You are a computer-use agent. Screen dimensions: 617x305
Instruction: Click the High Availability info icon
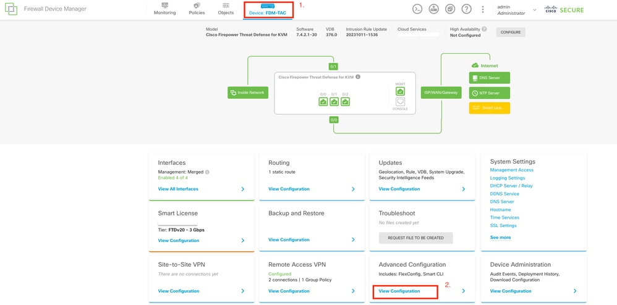[484, 29]
